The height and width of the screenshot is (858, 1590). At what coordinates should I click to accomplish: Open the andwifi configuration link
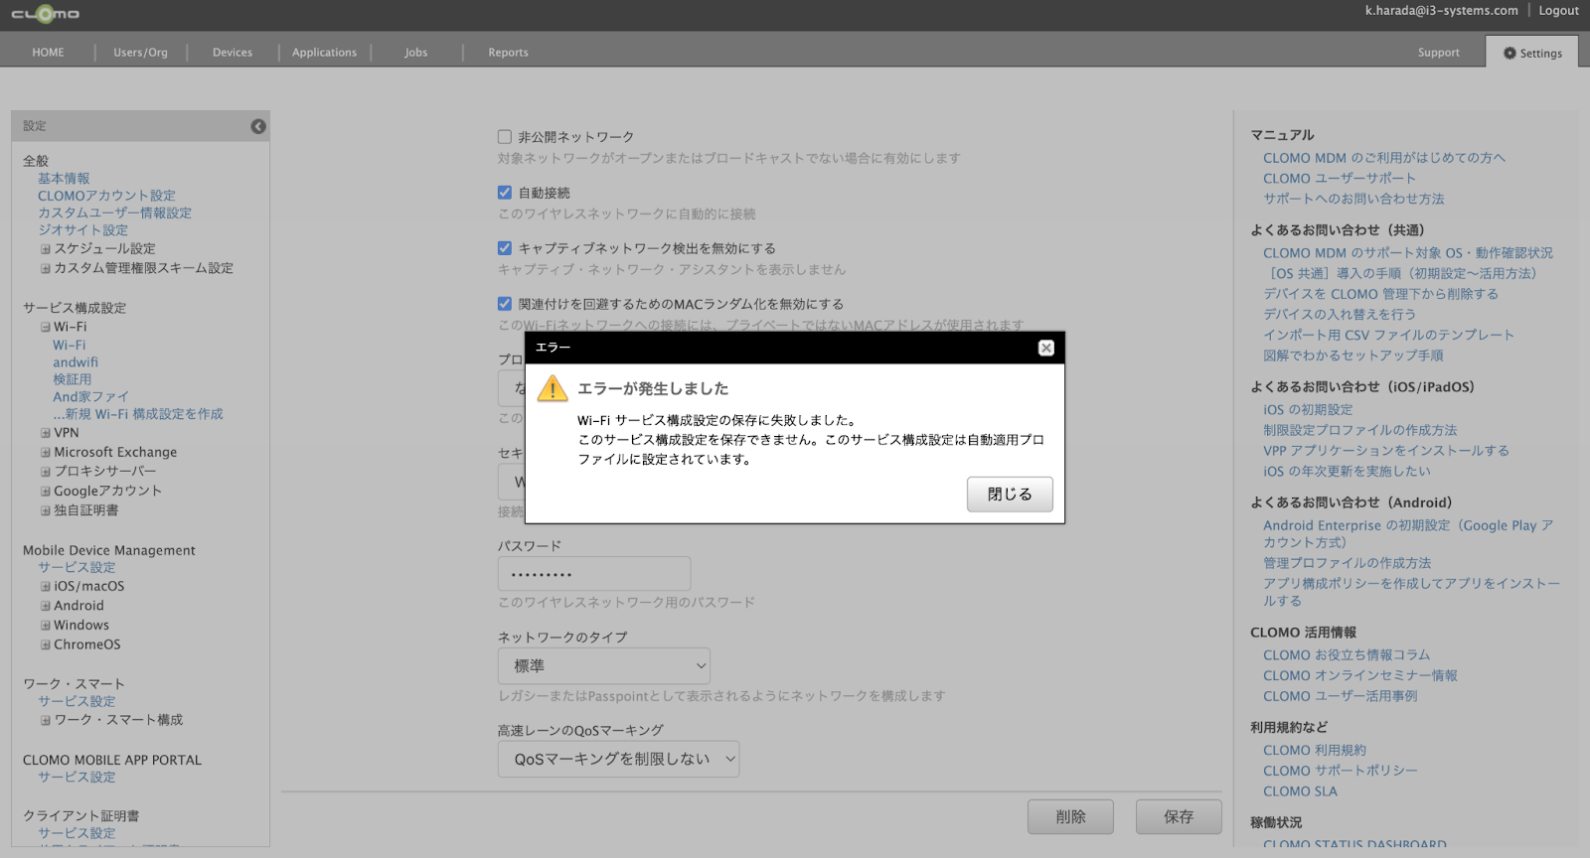(76, 362)
